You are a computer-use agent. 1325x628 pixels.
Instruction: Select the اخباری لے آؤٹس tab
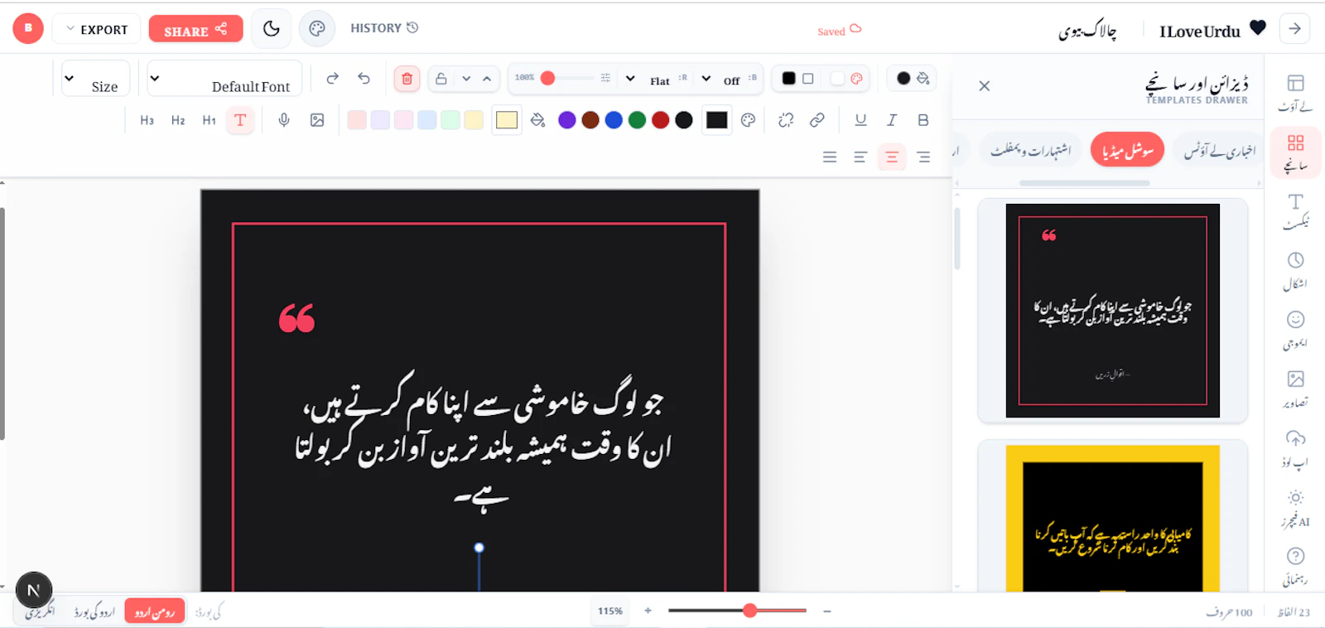coord(1220,150)
